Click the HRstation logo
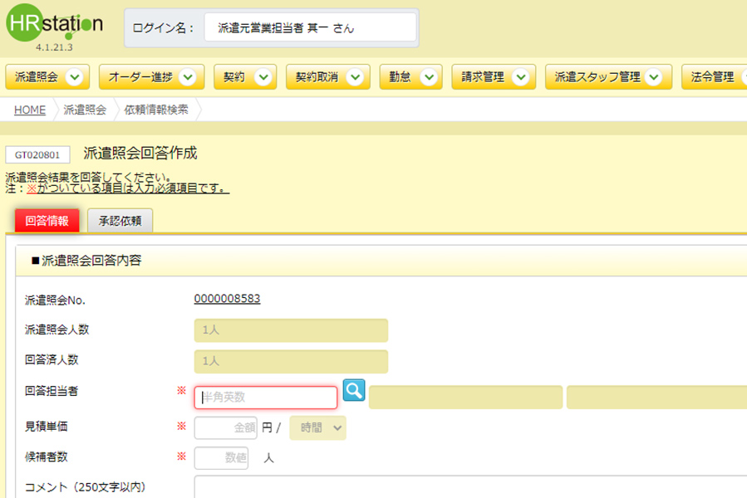Viewport: 747px width, 498px height. tap(54, 22)
